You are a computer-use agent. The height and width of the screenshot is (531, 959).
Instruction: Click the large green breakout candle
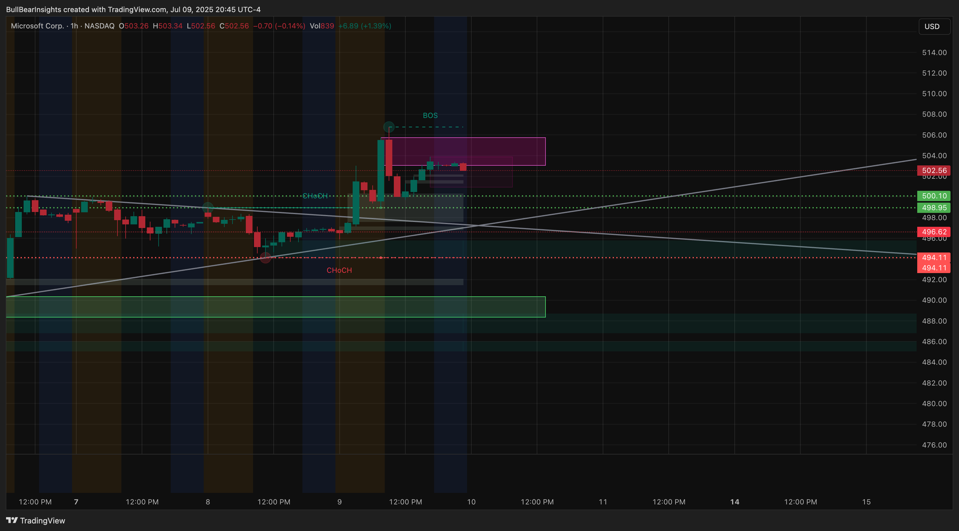click(x=381, y=170)
